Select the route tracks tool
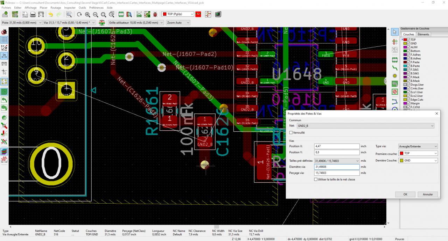This screenshot has width=448, height=241. (395, 68)
